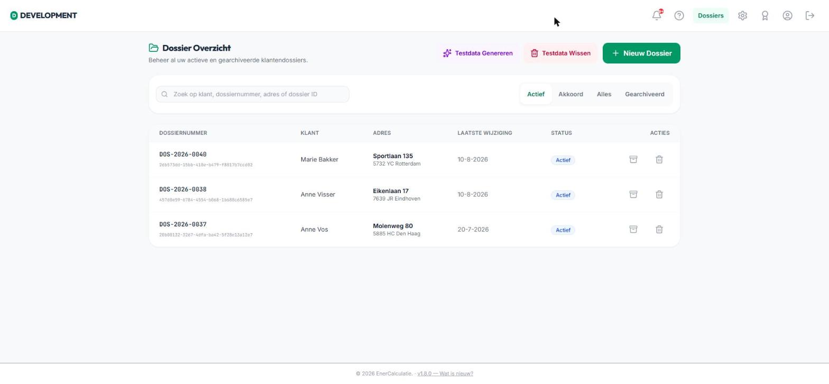Screen dimensions: 829x384
Task: Select the Actief filter tab
Action: (536, 94)
